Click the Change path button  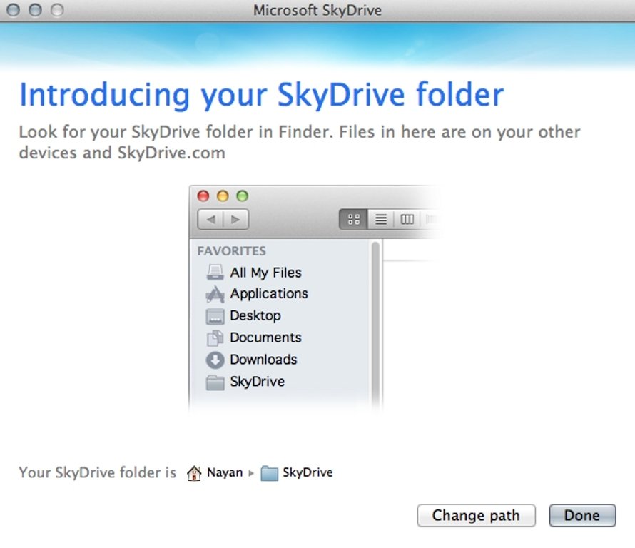coord(477,515)
